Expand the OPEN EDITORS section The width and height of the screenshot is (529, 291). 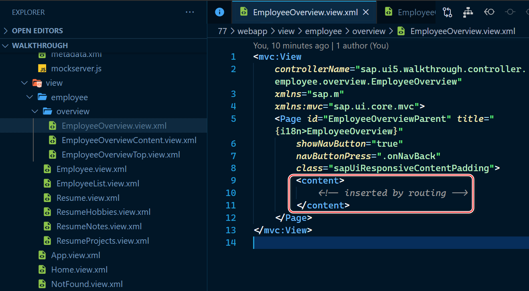click(6, 31)
